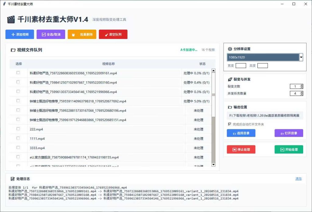Click the video queue scrollbar thumb
Viewport: 312px width, 212px height.
[x=214, y=95]
